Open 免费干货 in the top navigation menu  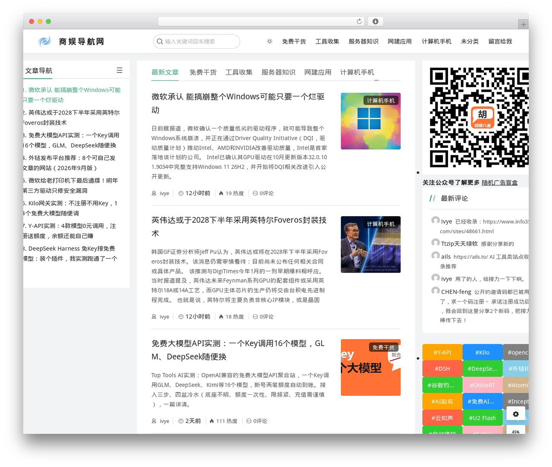point(294,41)
